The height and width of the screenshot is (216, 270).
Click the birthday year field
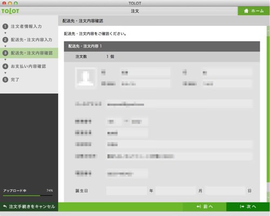(126, 191)
